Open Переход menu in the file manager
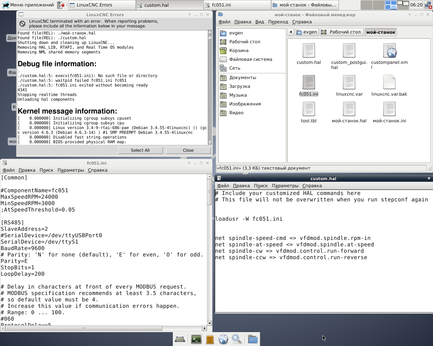Viewport: 433px width, 346px height. [278, 22]
